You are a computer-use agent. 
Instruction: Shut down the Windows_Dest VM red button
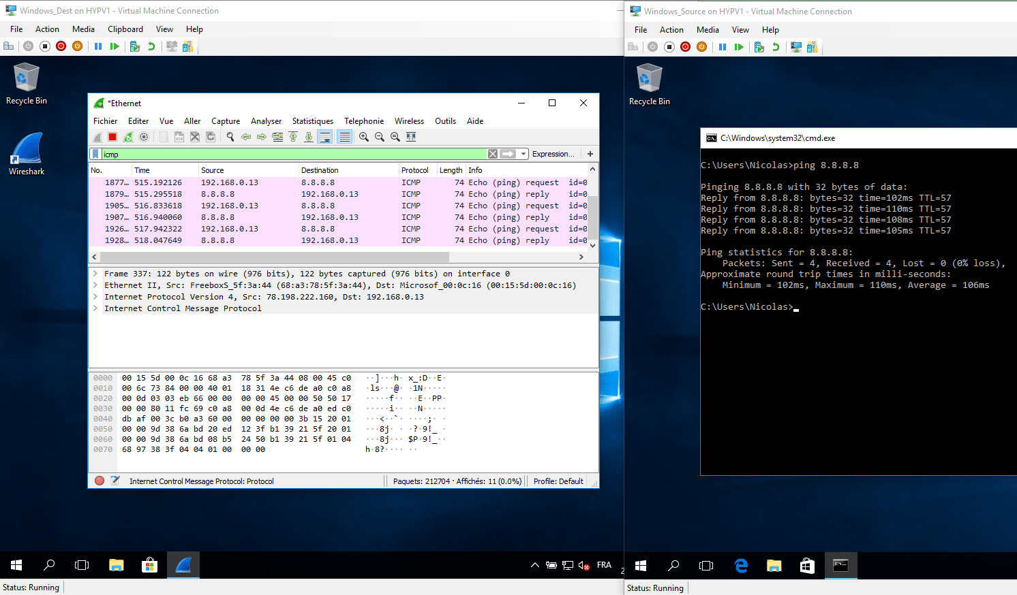tap(61, 46)
